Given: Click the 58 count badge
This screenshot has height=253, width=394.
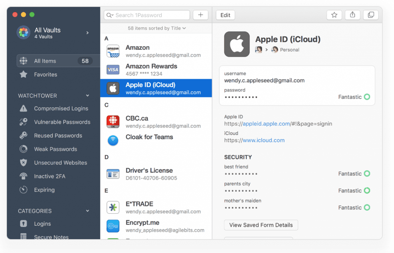Looking at the screenshot, I should click(x=85, y=61).
